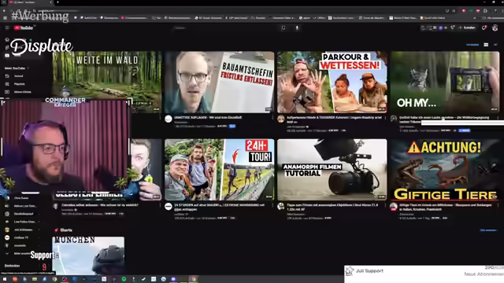This screenshot has width=504, height=283.
Task: Open Chris Kaula channel in subscriptions
Action: point(21,198)
